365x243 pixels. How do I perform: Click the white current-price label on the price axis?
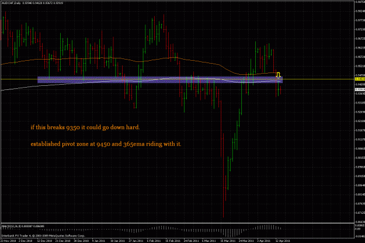point(360,89)
